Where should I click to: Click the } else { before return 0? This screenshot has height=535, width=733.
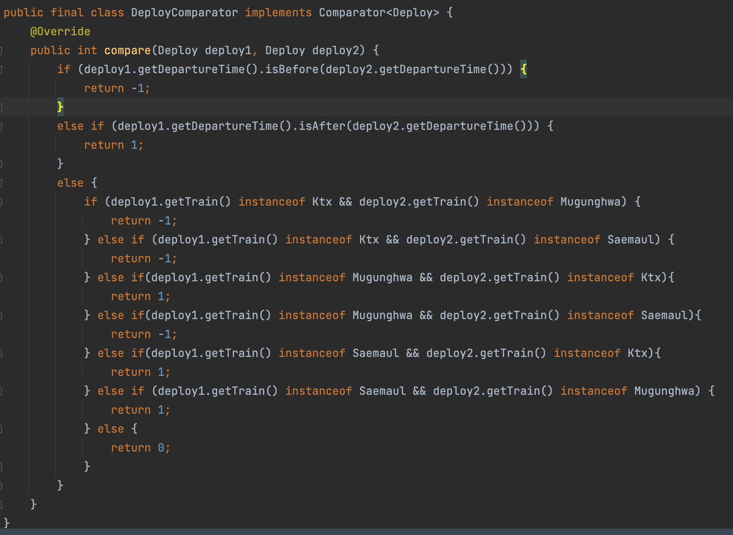(x=111, y=429)
